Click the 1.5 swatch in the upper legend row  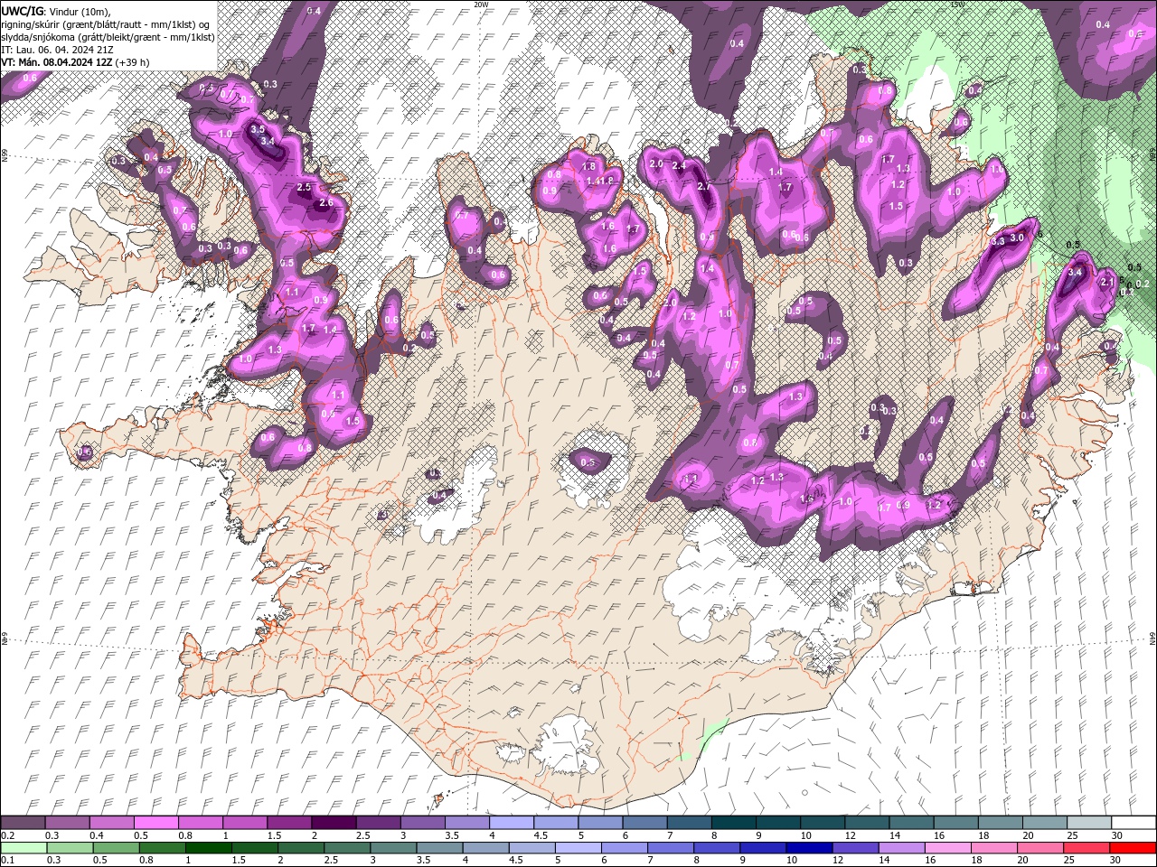(x=289, y=823)
